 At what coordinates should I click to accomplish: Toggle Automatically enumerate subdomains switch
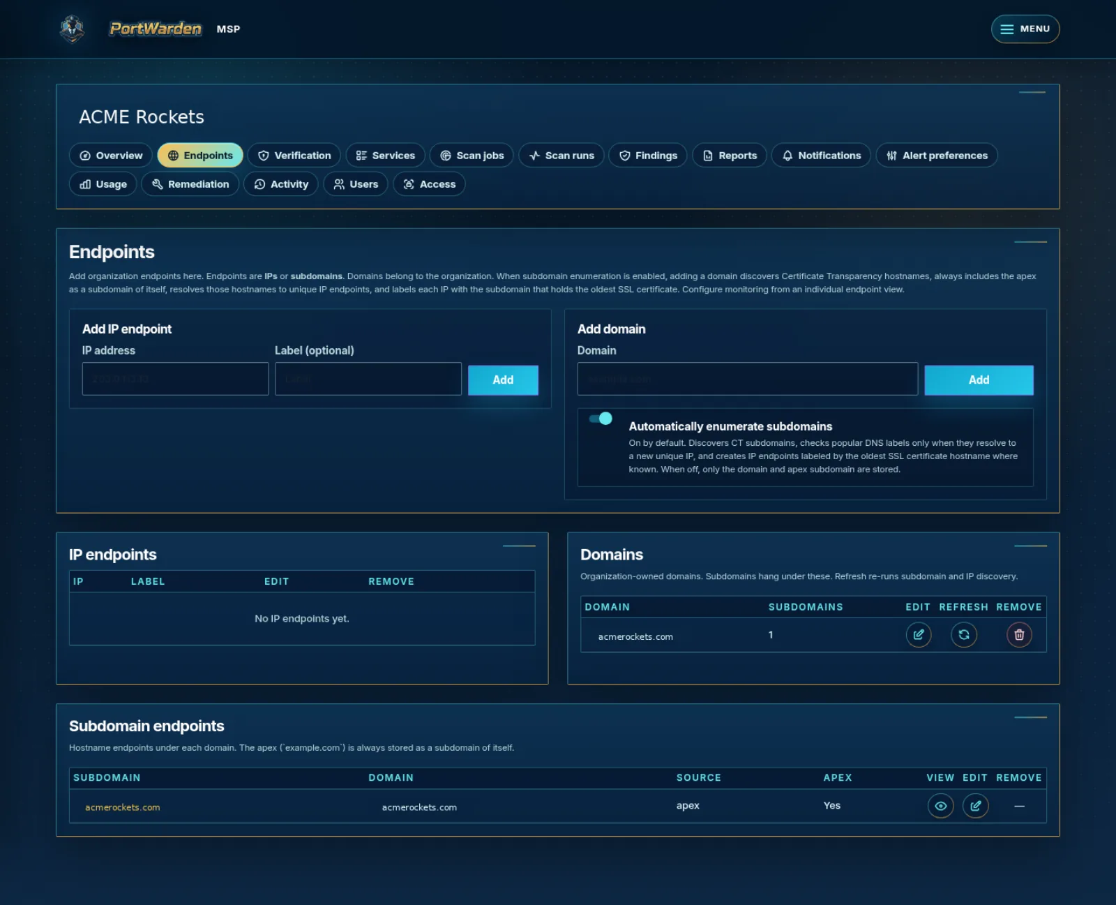click(601, 419)
